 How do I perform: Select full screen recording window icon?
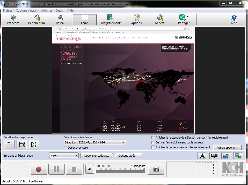click(34, 145)
